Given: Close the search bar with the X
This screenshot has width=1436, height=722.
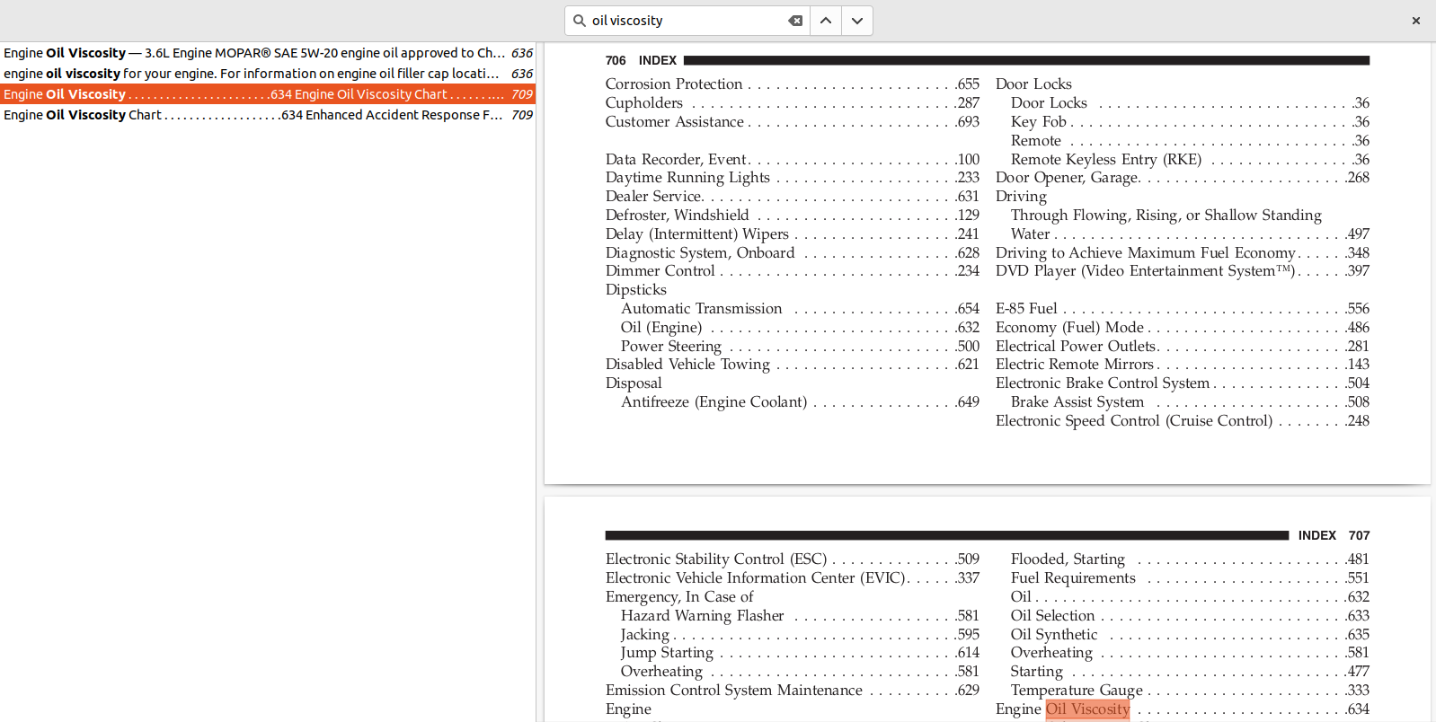Looking at the screenshot, I should click(1415, 21).
